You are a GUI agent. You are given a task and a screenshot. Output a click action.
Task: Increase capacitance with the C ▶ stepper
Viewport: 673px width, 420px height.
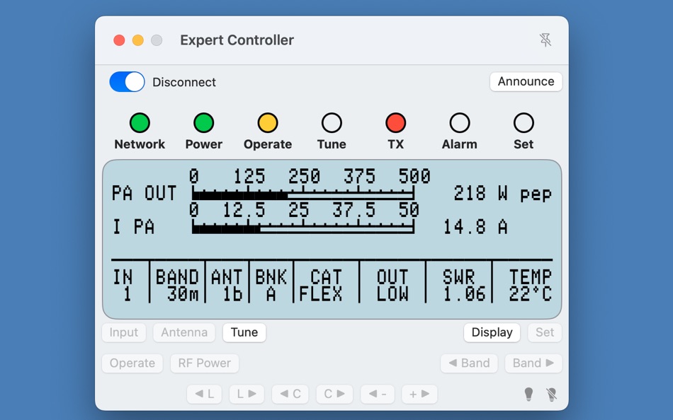click(334, 394)
